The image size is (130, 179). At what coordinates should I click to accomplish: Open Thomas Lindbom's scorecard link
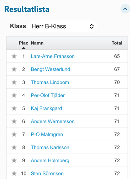click(50, 82)
